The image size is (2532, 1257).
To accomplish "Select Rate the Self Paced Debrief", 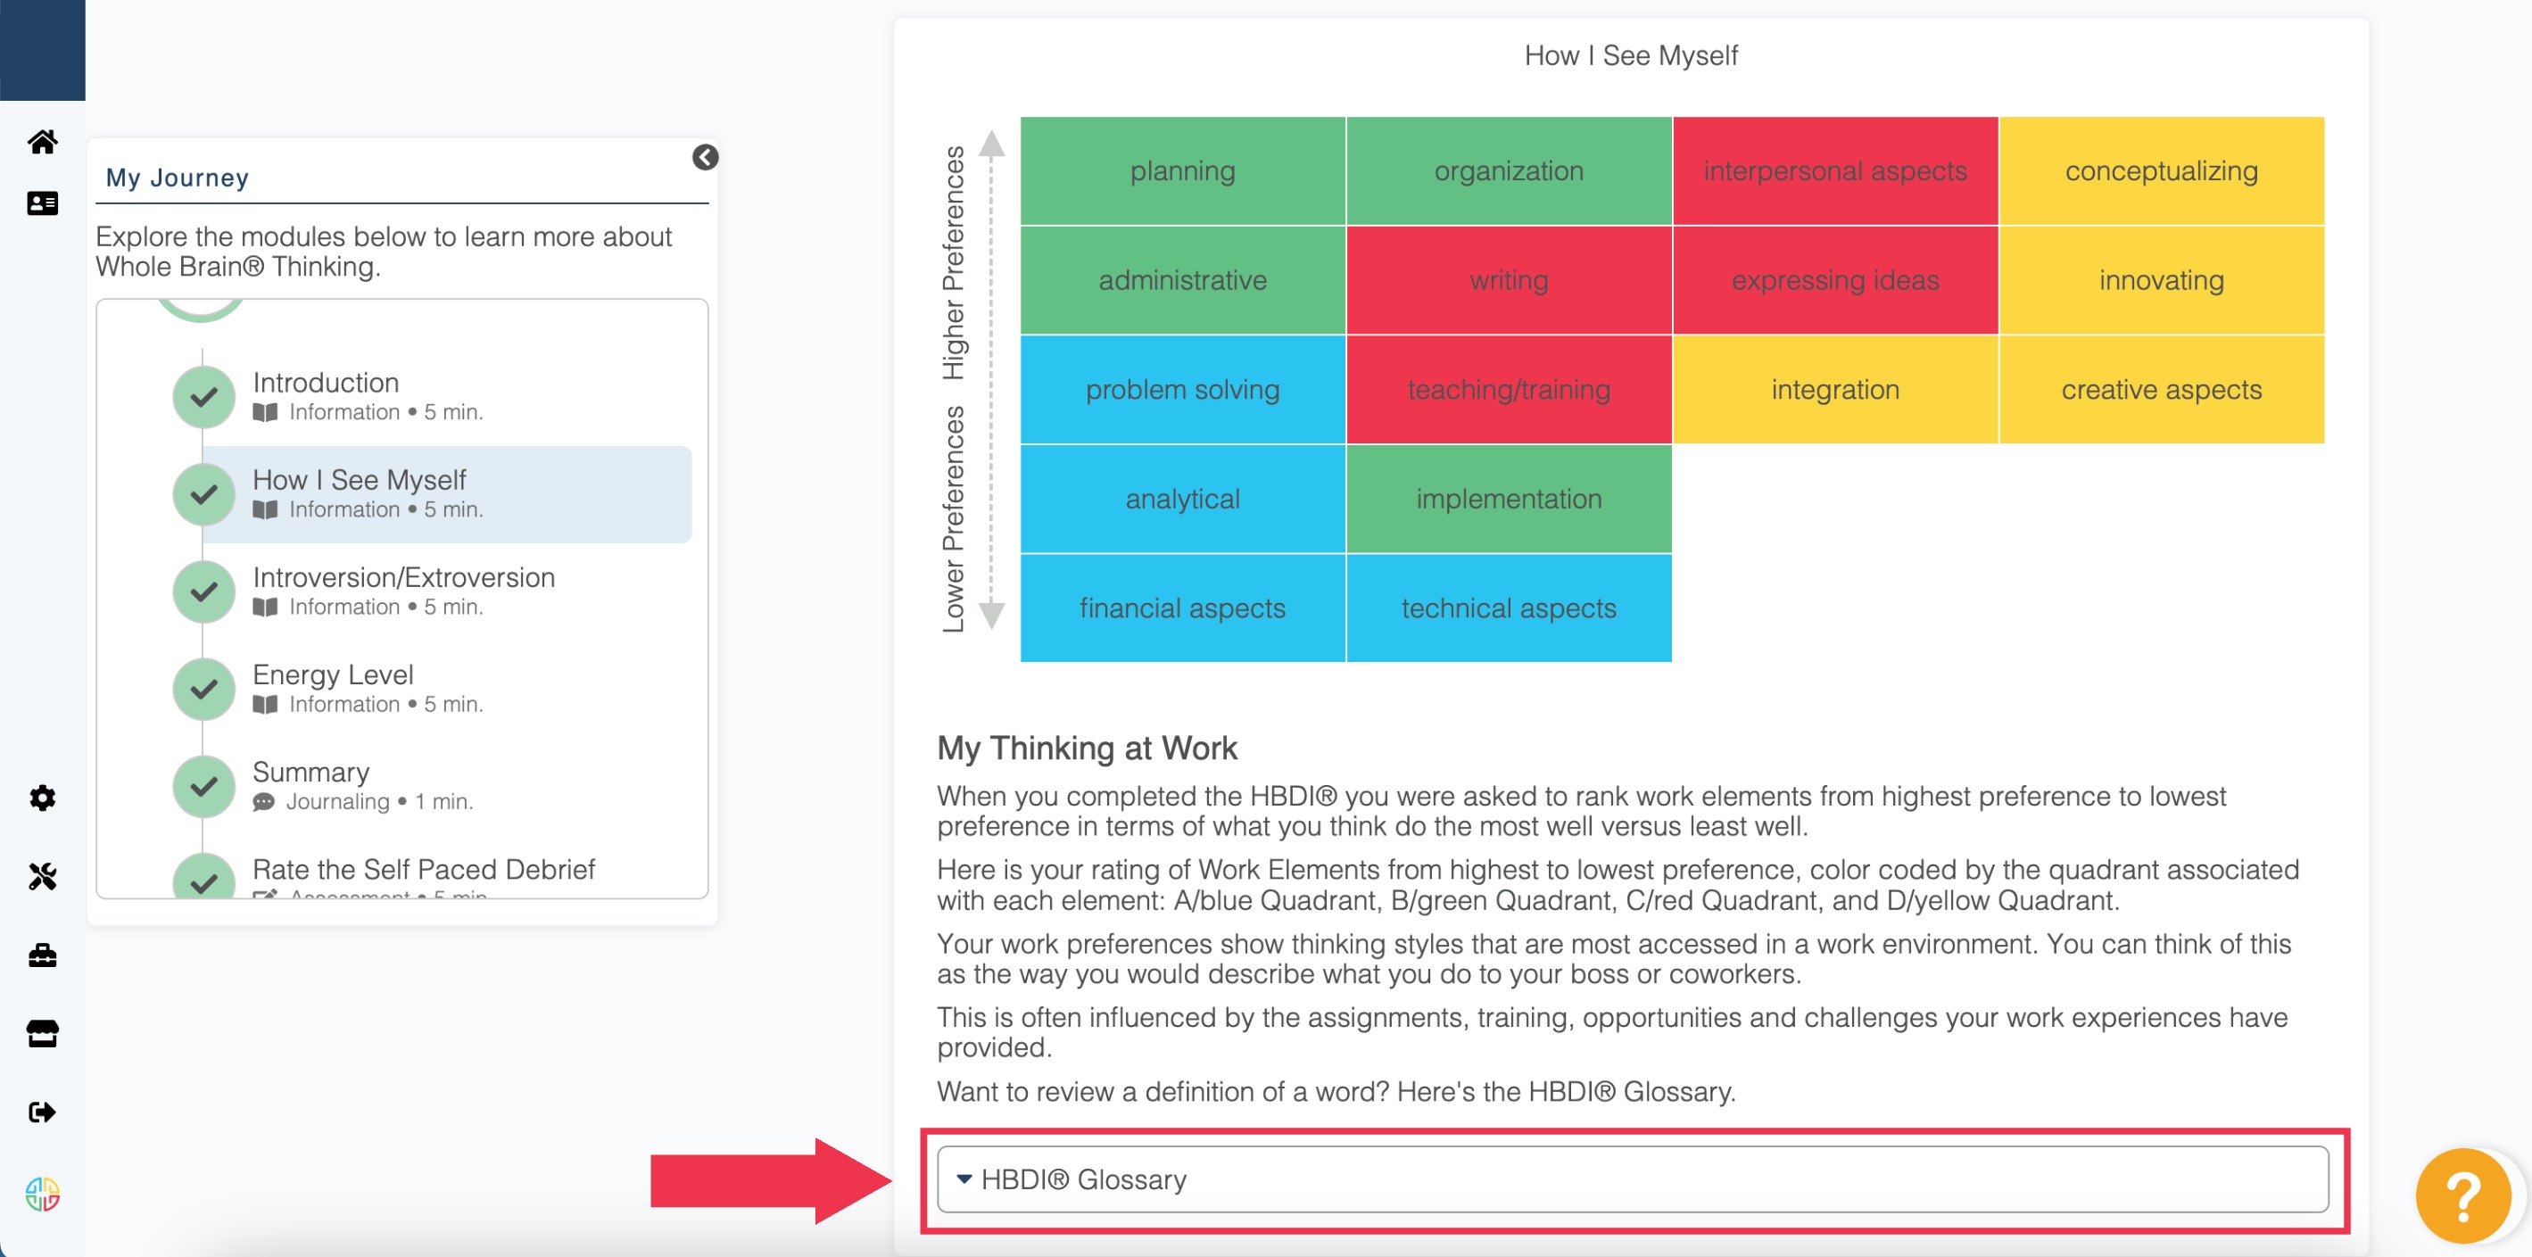I will tap(424, 869).
